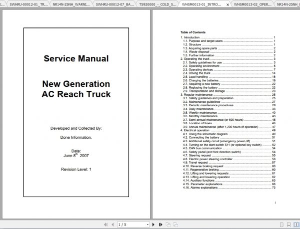The height and width of the screenshot is (229, 300).
Task: Click '3.3. Periodic maintenance procedures' entry
Action: tap(229, 105)
